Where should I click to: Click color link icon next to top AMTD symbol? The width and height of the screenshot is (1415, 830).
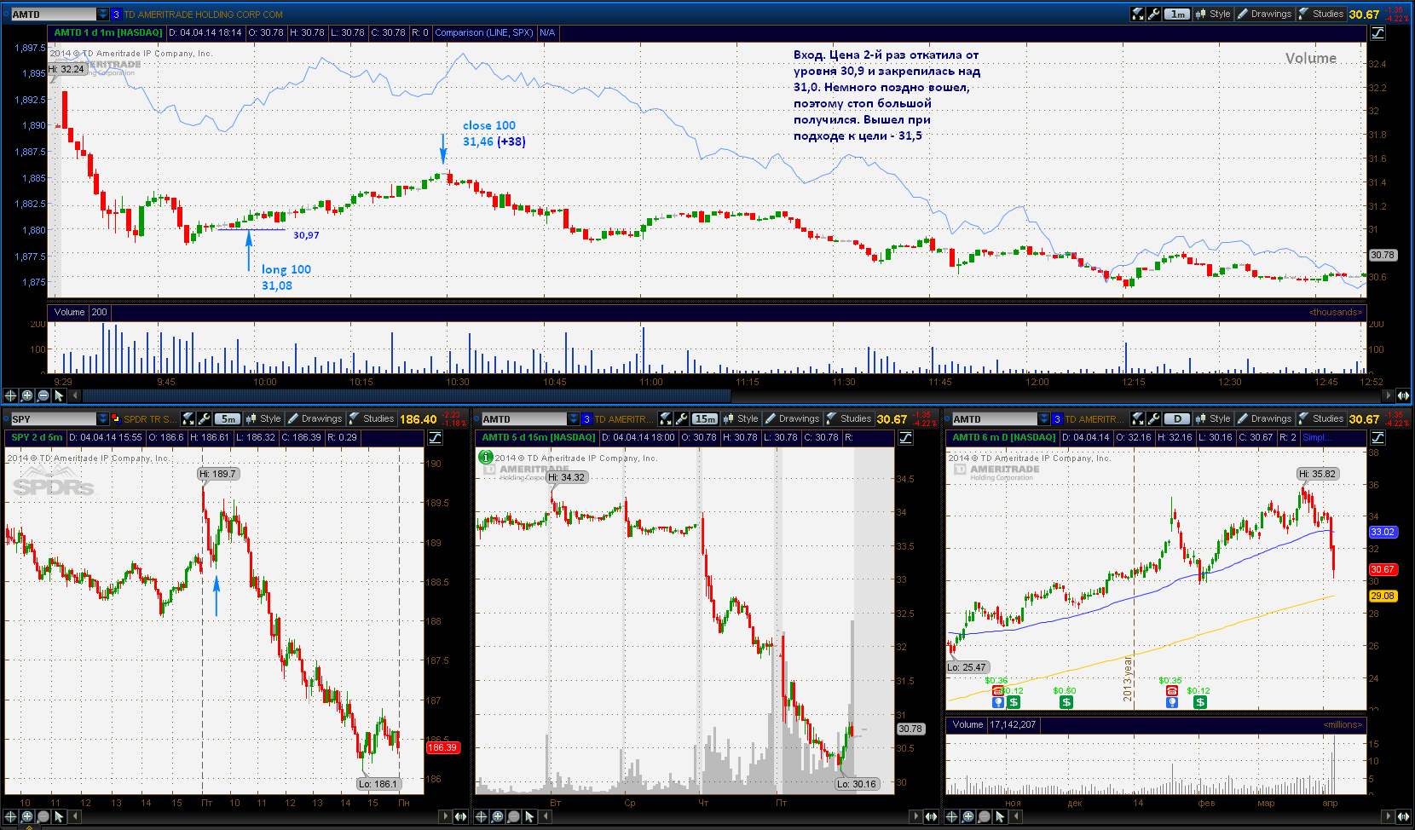coord(116,14)
